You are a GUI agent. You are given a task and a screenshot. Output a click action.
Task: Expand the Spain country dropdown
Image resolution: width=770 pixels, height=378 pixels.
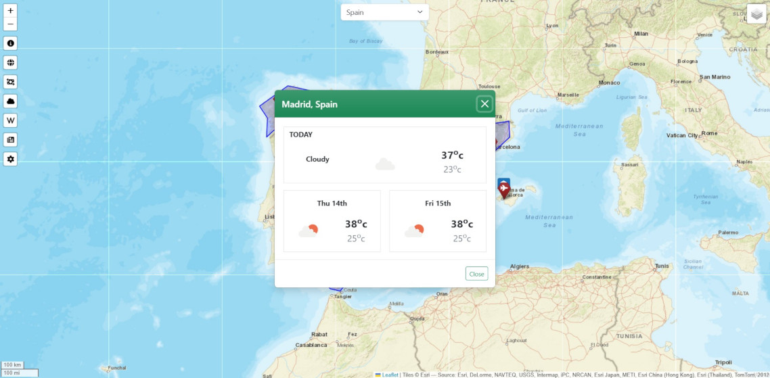click(384, 12)
